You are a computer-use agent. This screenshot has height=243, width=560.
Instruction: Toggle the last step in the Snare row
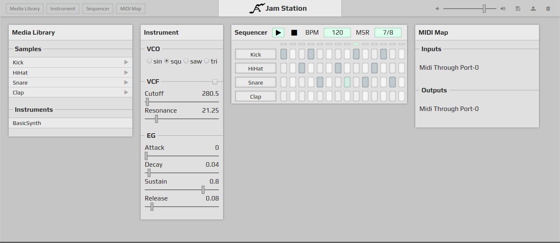[x=402, y=82]
